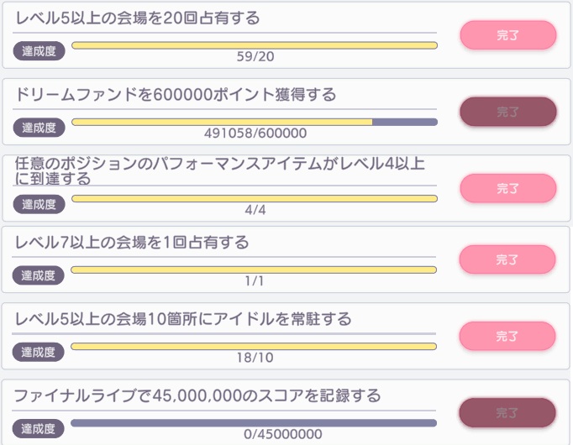Screen dimensions: 573x445
Task: Select the mission title ドリームファンドを600000ポイント獲得する
Action: [x=176, y=95]
